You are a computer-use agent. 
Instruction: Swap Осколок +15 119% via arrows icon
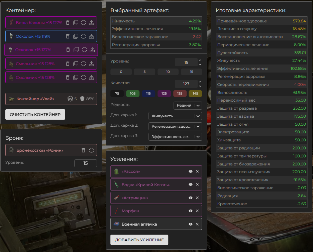pyautogui.click(x=84, y=36)
